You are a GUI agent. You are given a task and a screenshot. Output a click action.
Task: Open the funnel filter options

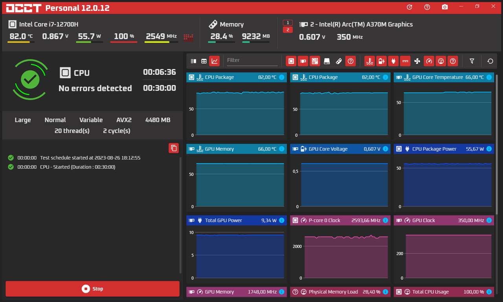[x=472, y=61]
